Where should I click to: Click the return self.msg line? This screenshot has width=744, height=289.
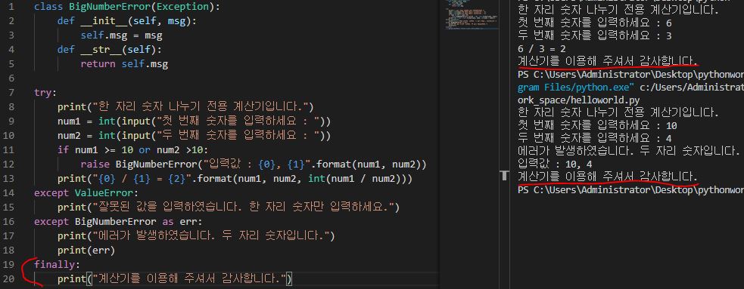124,64
